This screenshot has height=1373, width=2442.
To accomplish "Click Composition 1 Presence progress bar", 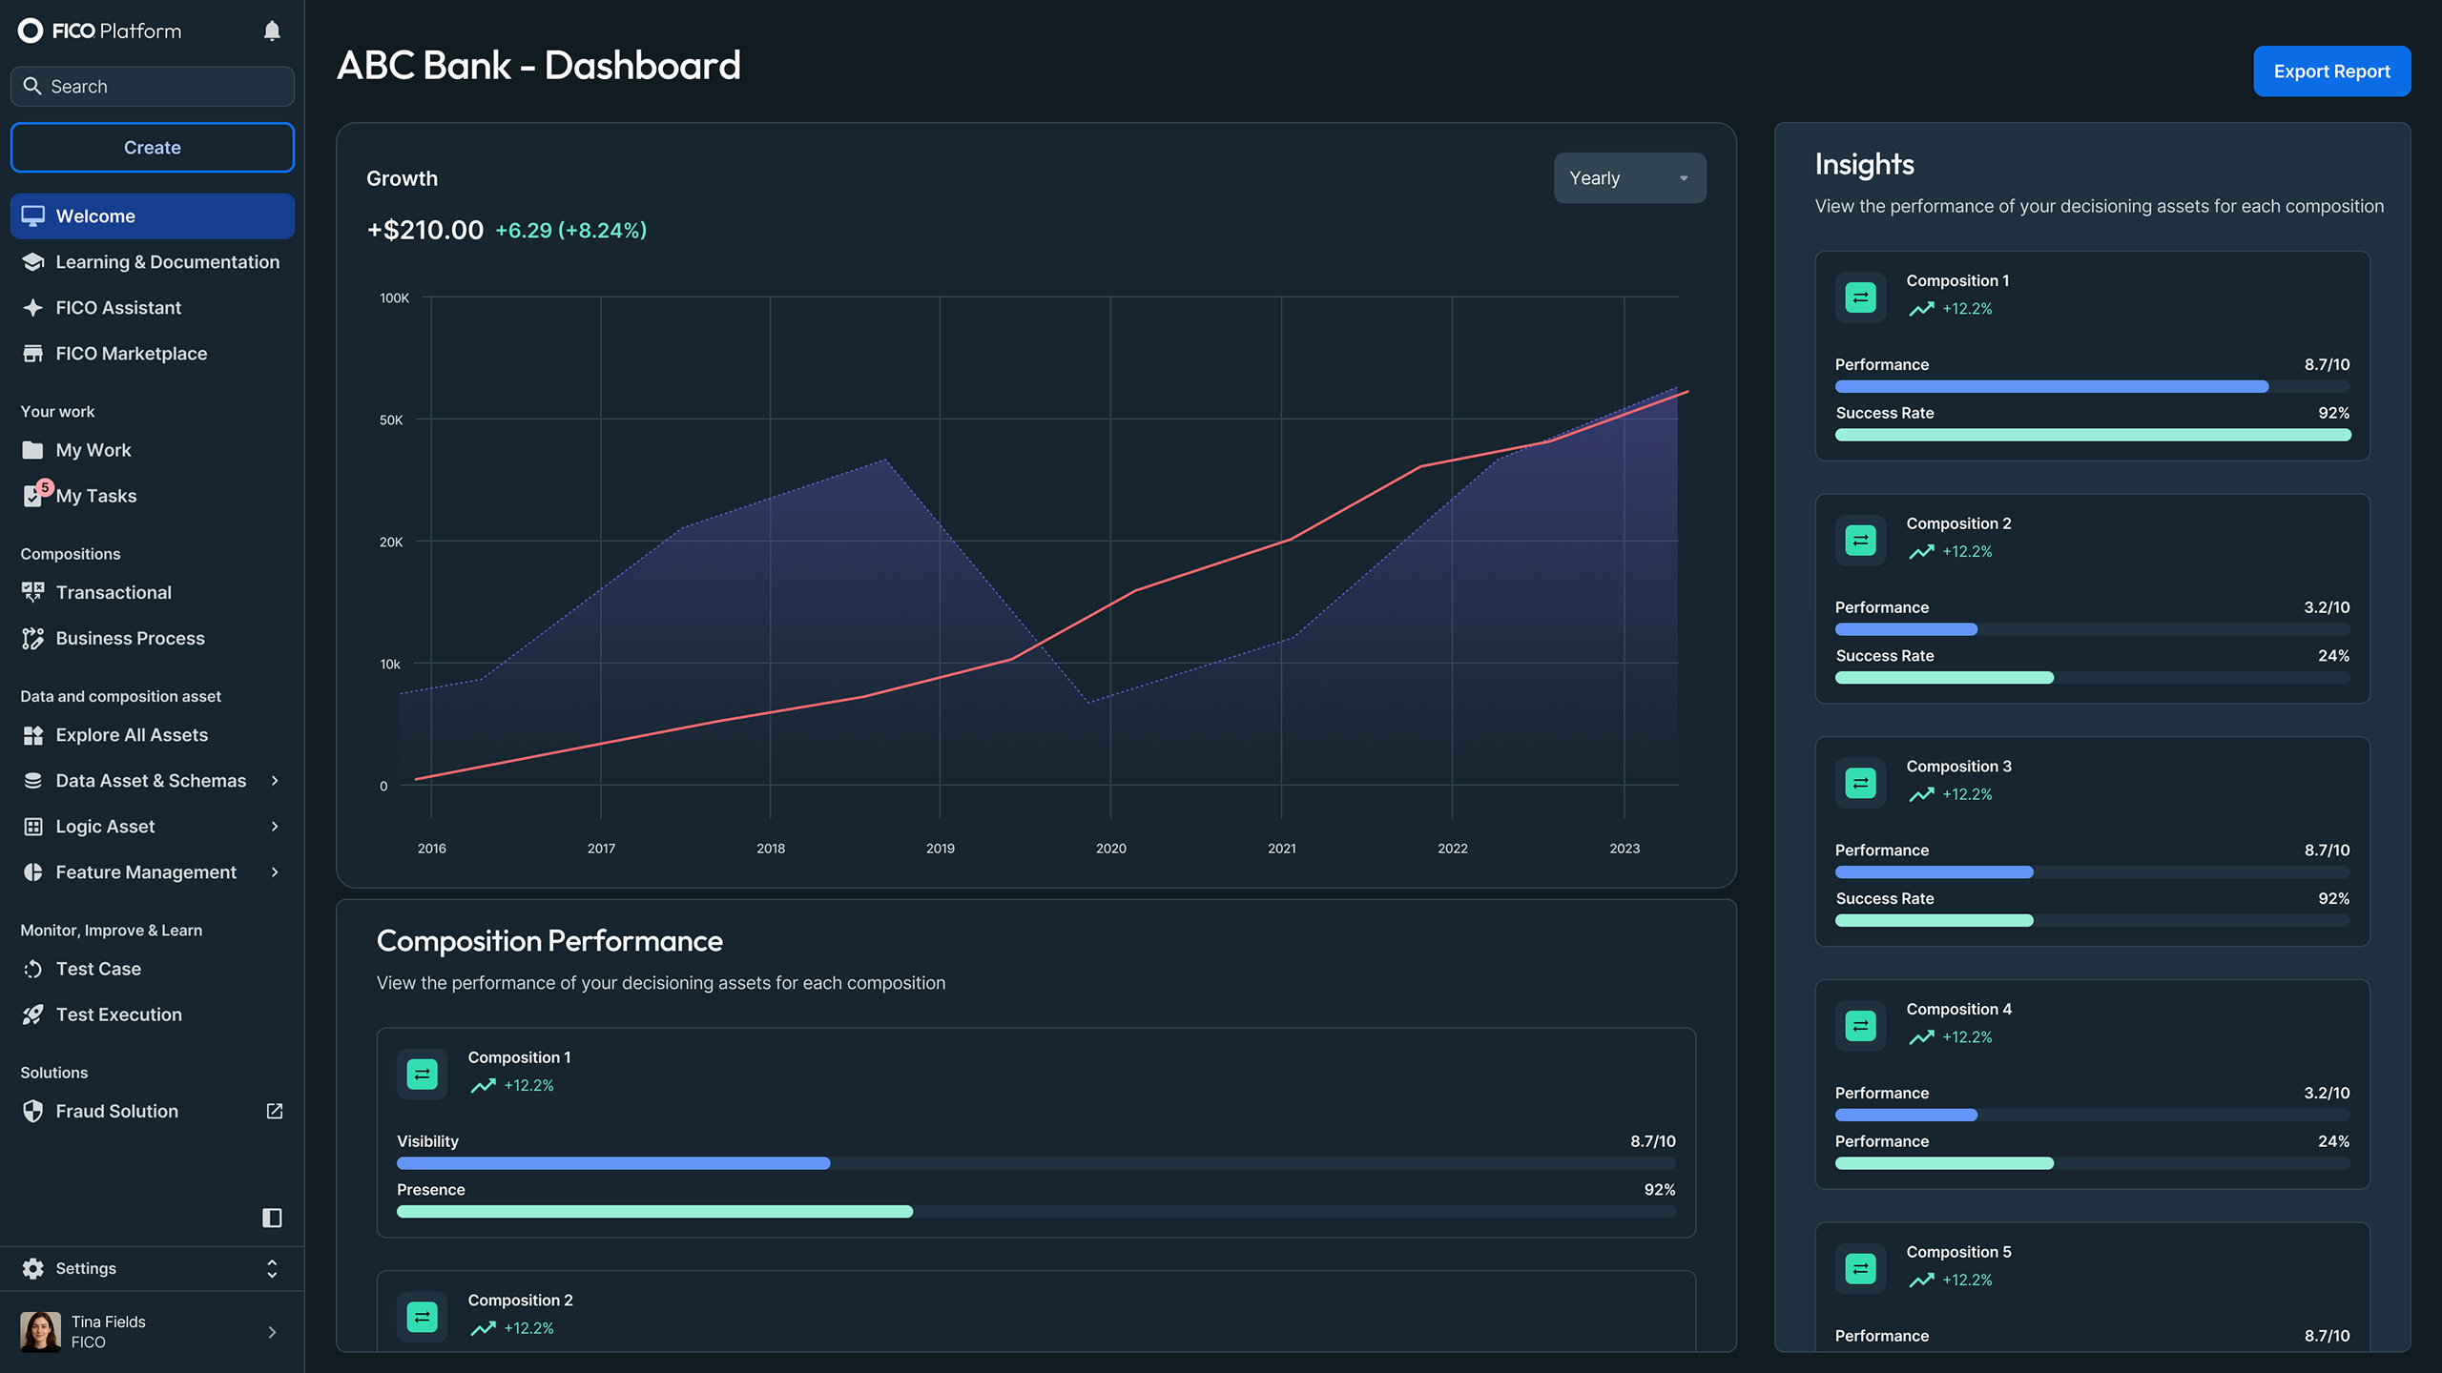I will point(1036,1212).
